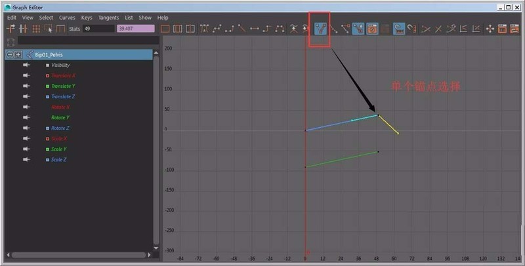Image resolution: width=525 pixels, height=266 pixels.
Task: Click the Frame All icon
Action: [165, 29]
